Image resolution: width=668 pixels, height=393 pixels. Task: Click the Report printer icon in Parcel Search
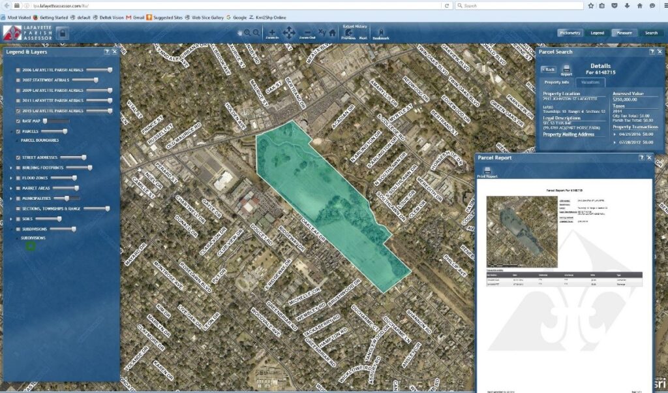point(566,70)
